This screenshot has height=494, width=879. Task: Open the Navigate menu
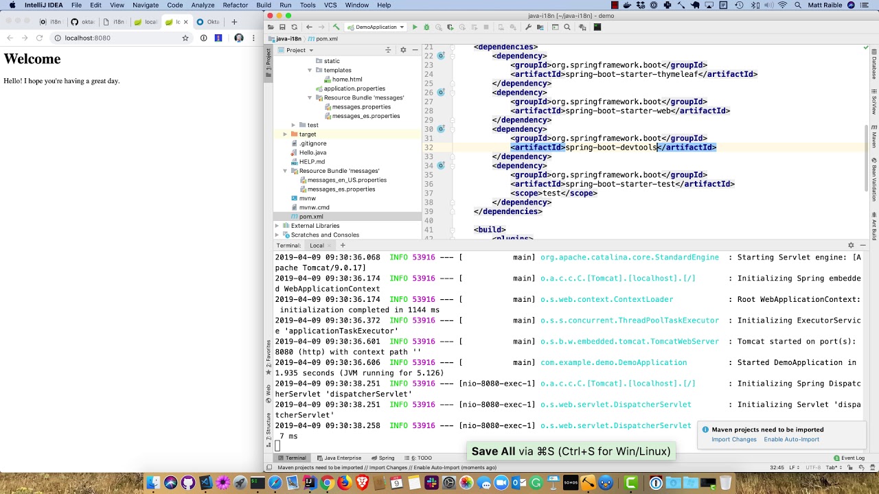coord(146,5)
